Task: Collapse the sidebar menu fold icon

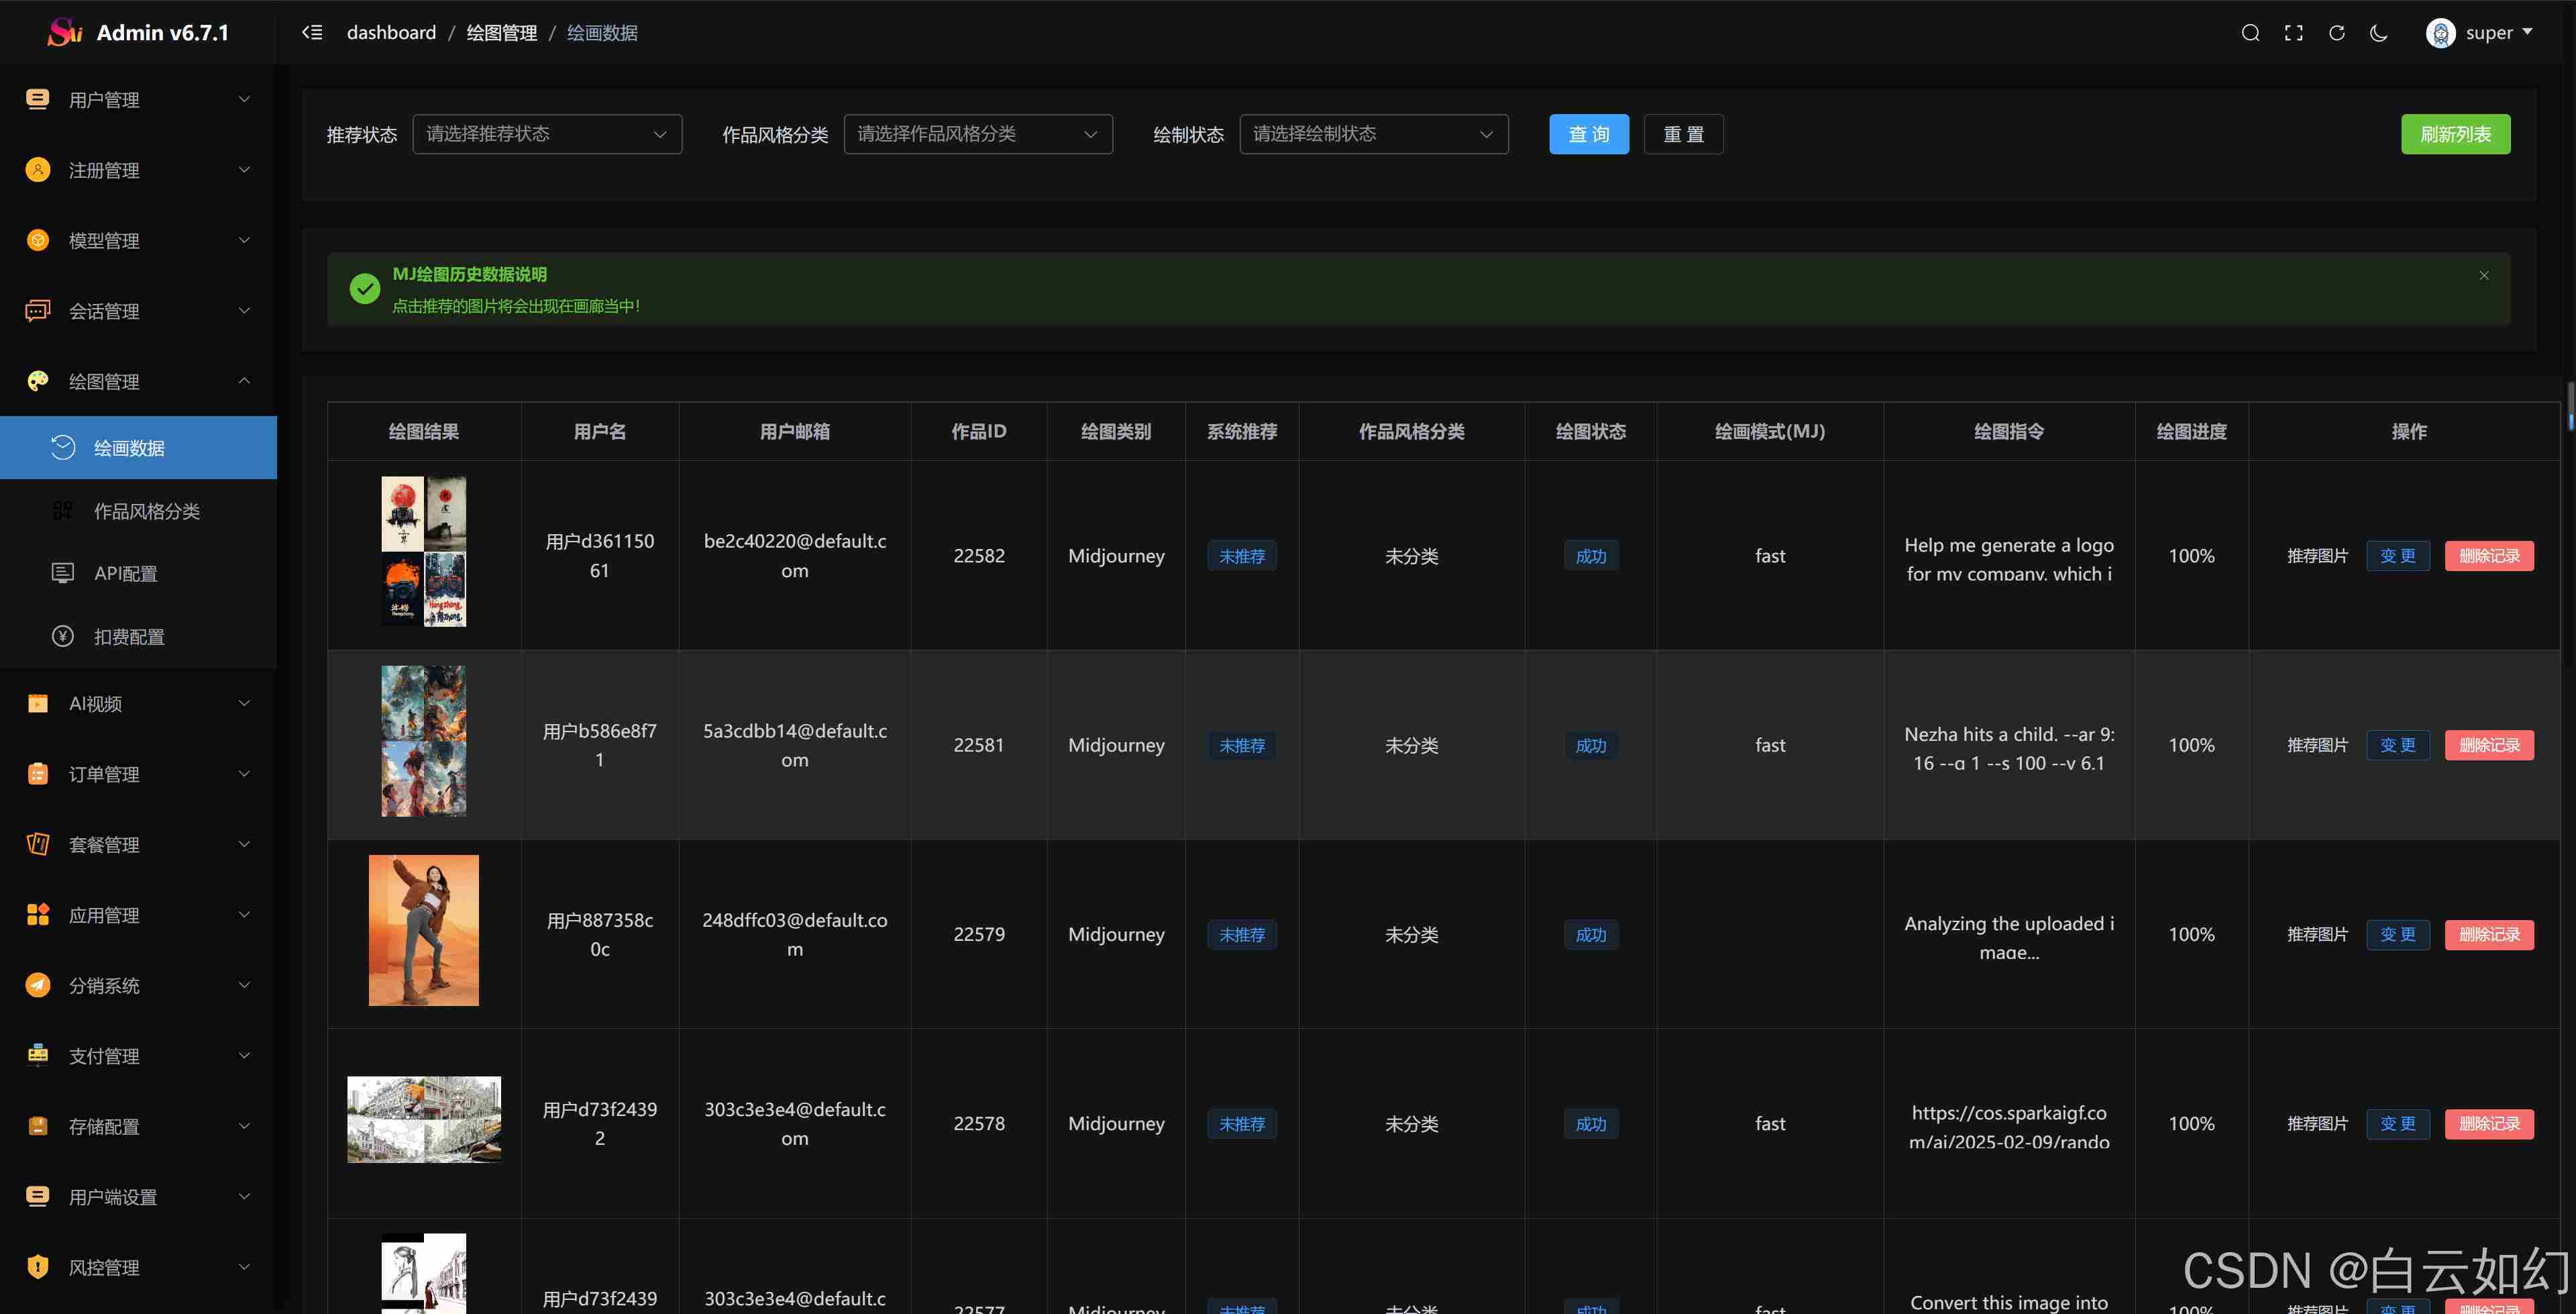Action: coord(312,33)
